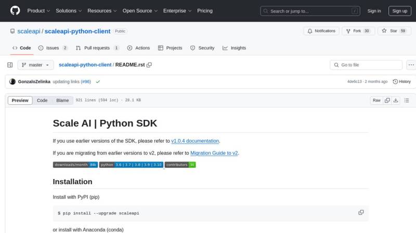
Task: Open scaleapi-python-client breadcrumb link
Action: [x=85, y=65]
